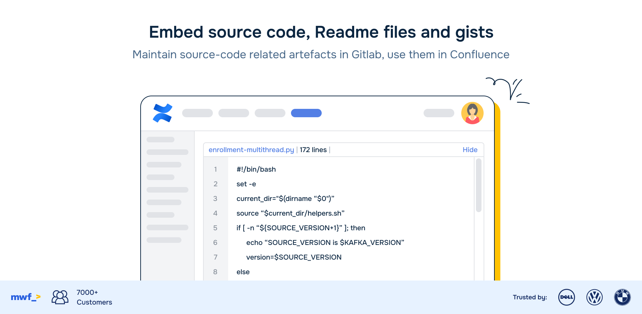Click the 'version=$SOURCE_VERSION' line
The width and height of the screenshot is (642, 314).
[x=294, y=257]
